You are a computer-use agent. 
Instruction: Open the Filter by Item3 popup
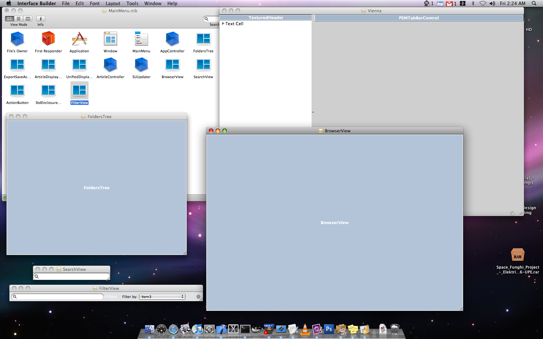click(162, 297)
